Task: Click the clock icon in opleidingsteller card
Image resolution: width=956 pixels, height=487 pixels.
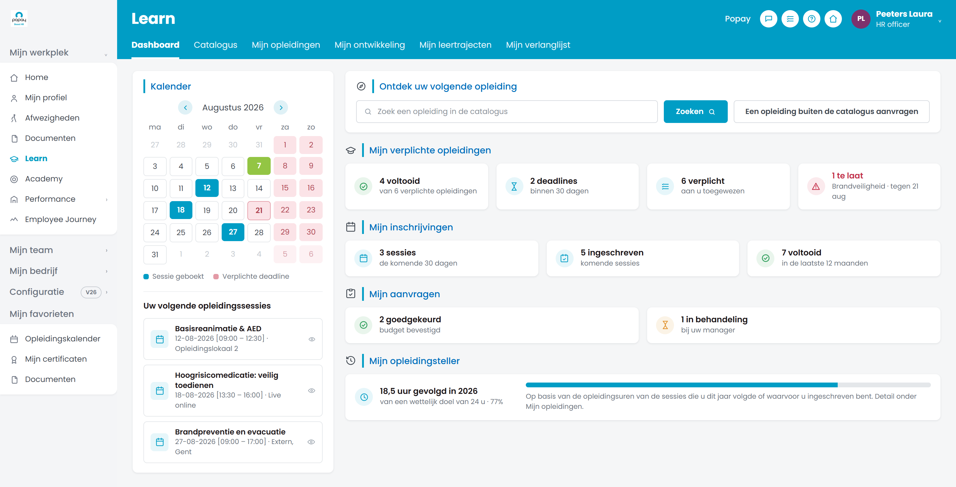Action: [x=364, y=397]
